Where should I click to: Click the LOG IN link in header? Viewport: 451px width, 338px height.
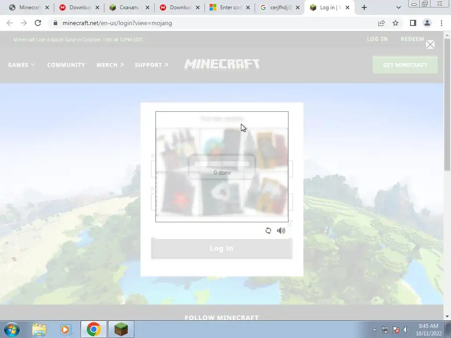(377, 39)
